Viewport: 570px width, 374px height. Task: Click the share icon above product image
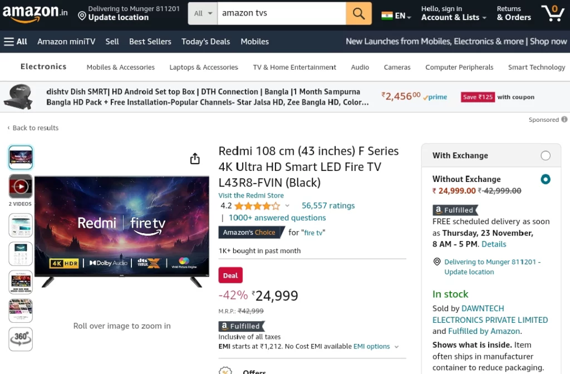[x=195, y=159]
